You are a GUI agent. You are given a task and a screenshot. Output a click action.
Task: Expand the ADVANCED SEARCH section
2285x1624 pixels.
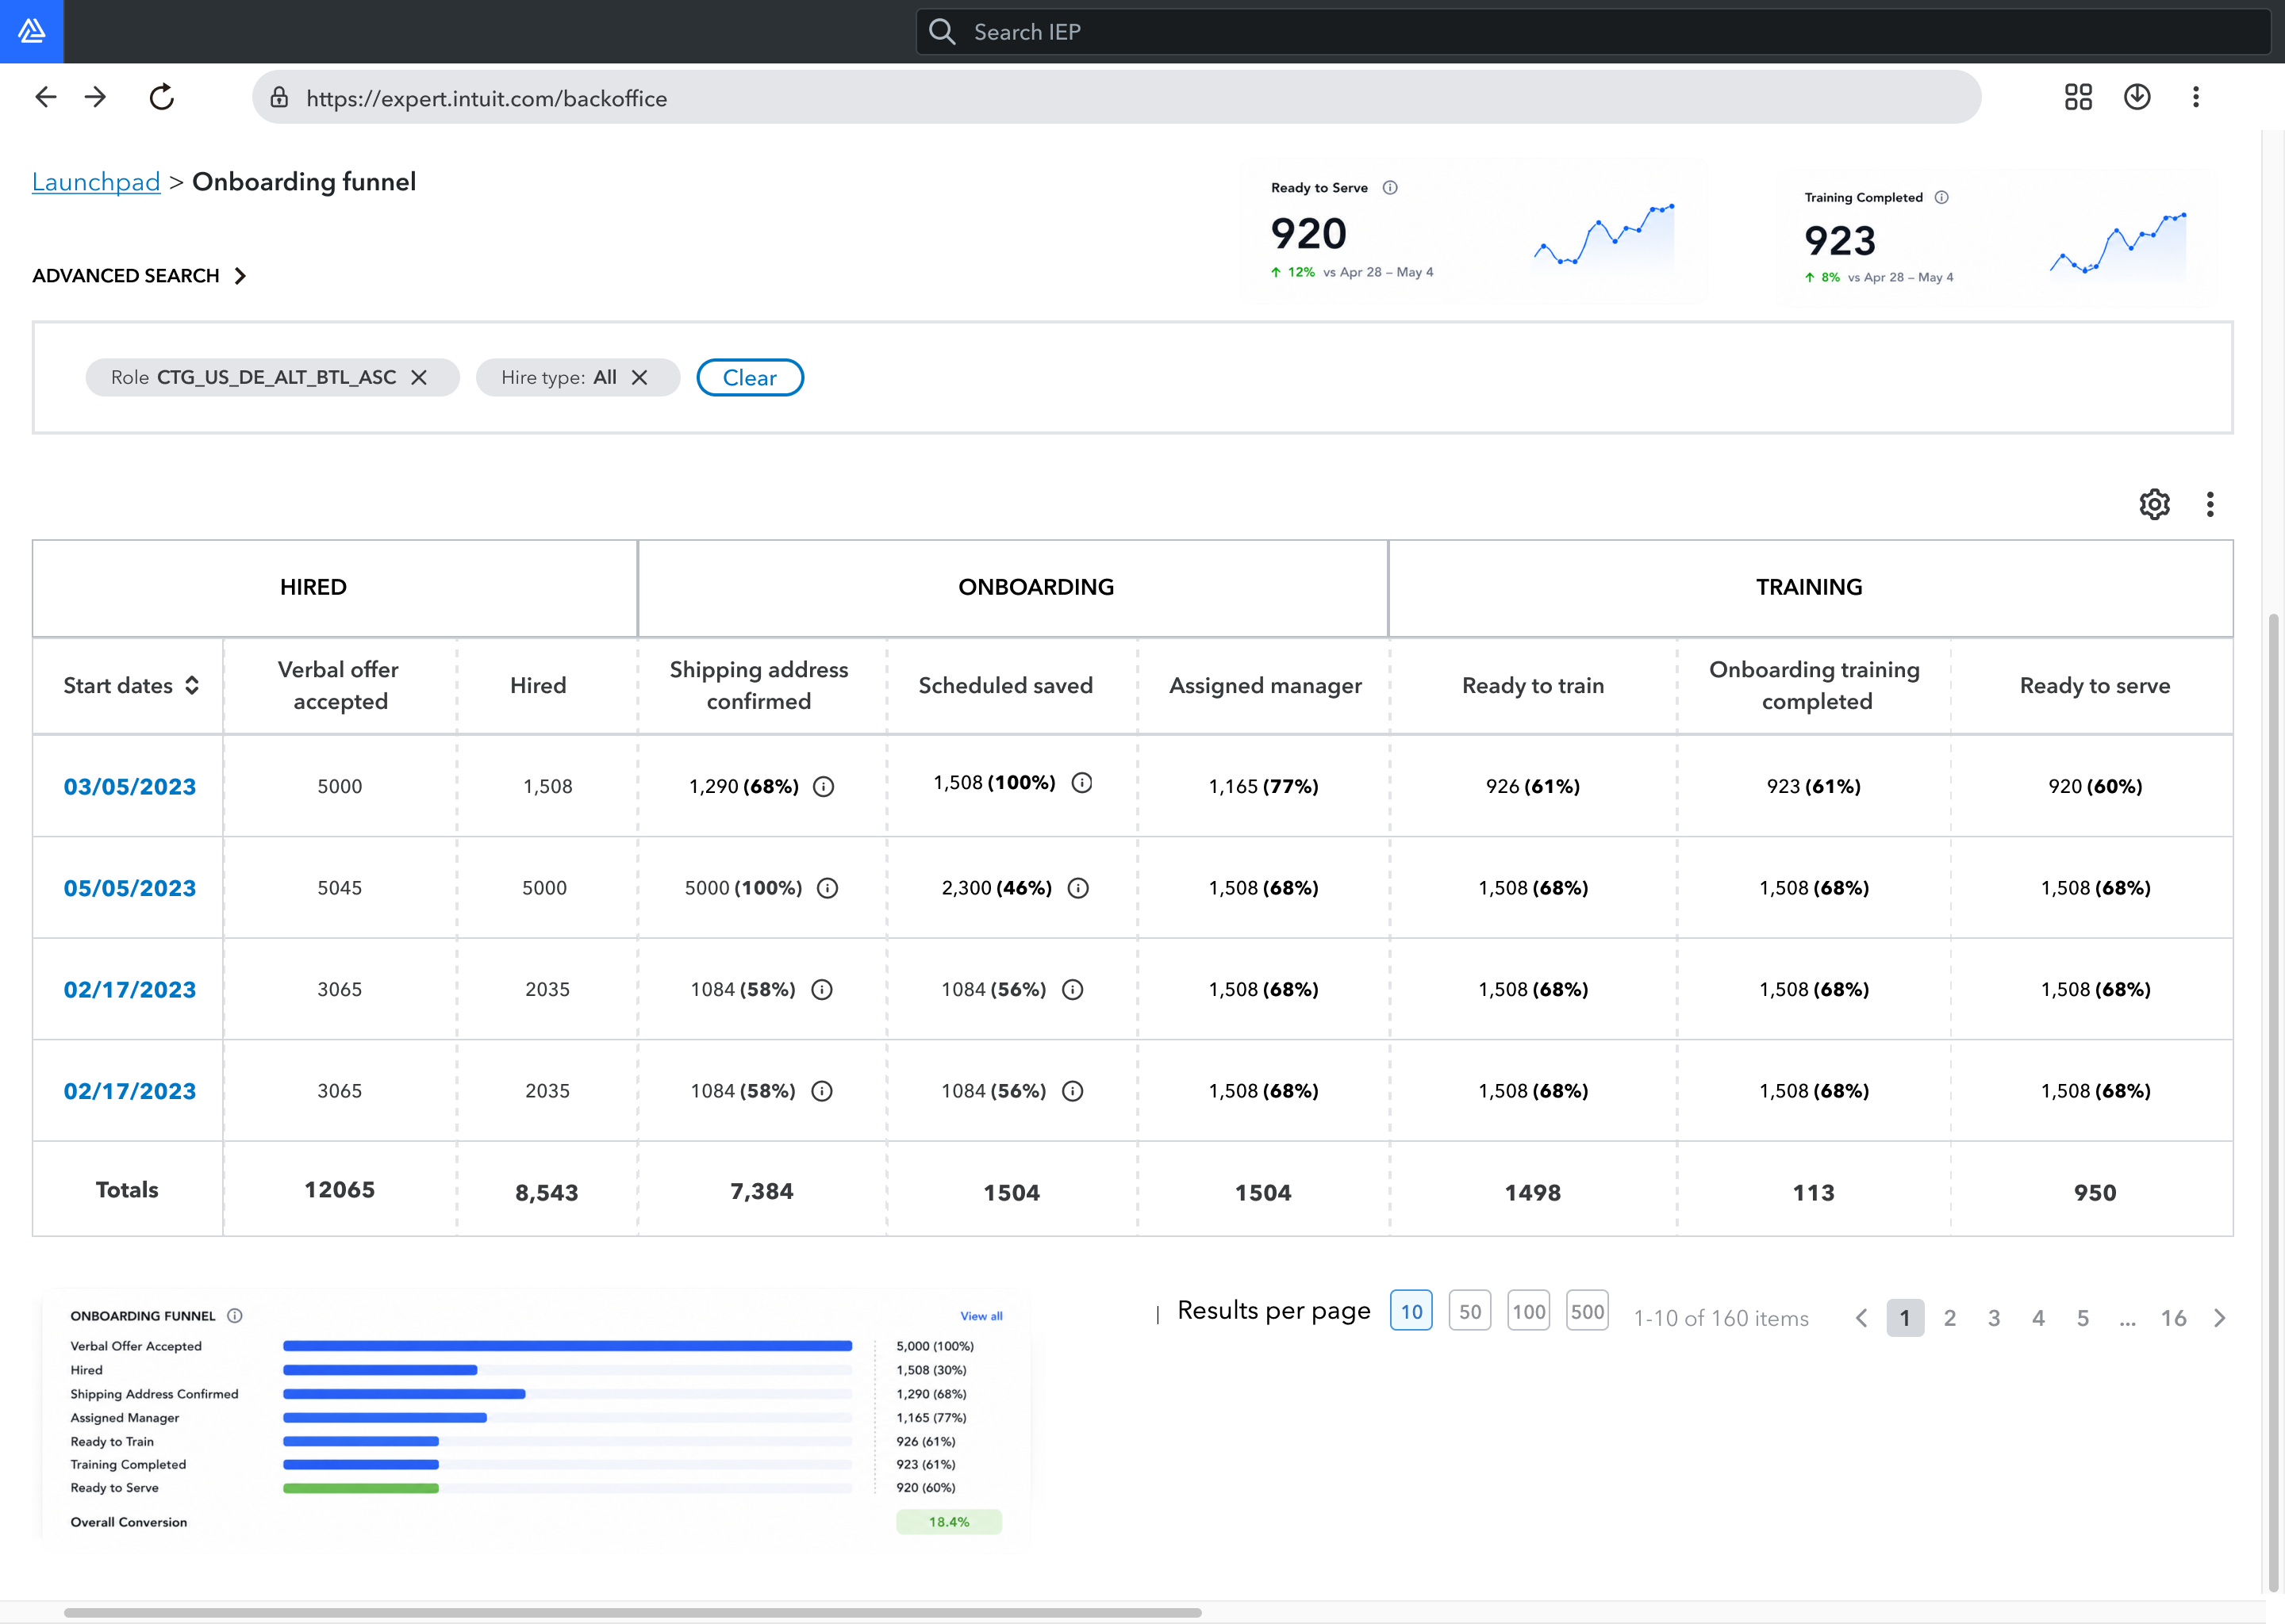(x=139, y=275)
